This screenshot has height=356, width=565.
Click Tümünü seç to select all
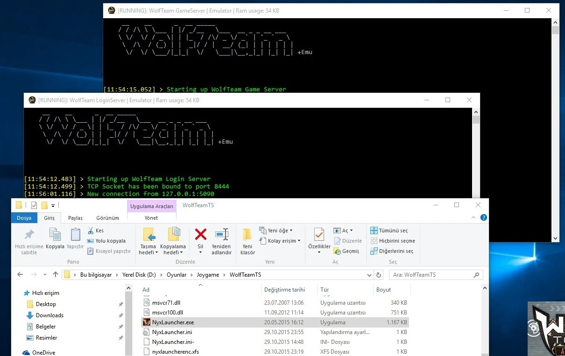[389, 230]
